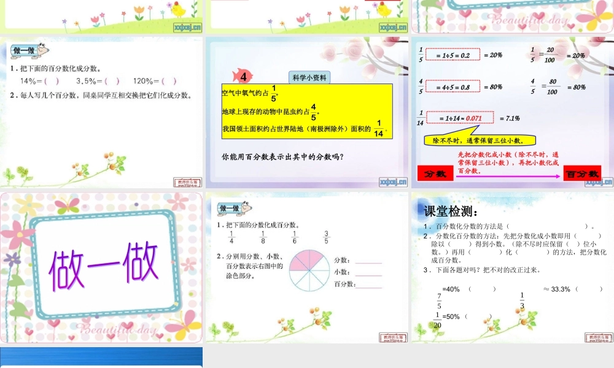614x368 pixels.
Task: Click the red 分数 box
Action: click(x=435, y=173)
